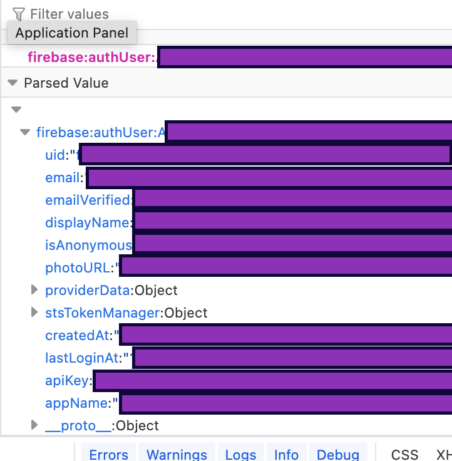Toggle the CSS console filter
Image resolution: width=452 pixels, height=461 pixels.
404,454
